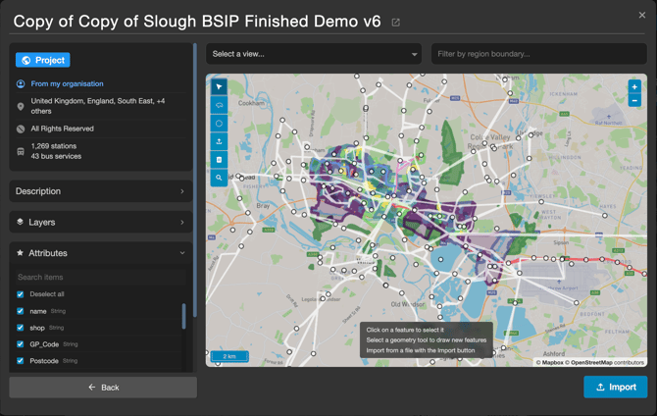Image resolution: width=657 pixels, height=416 pixels.
Task: Click '1,269 stations' text
Action: 54,146
